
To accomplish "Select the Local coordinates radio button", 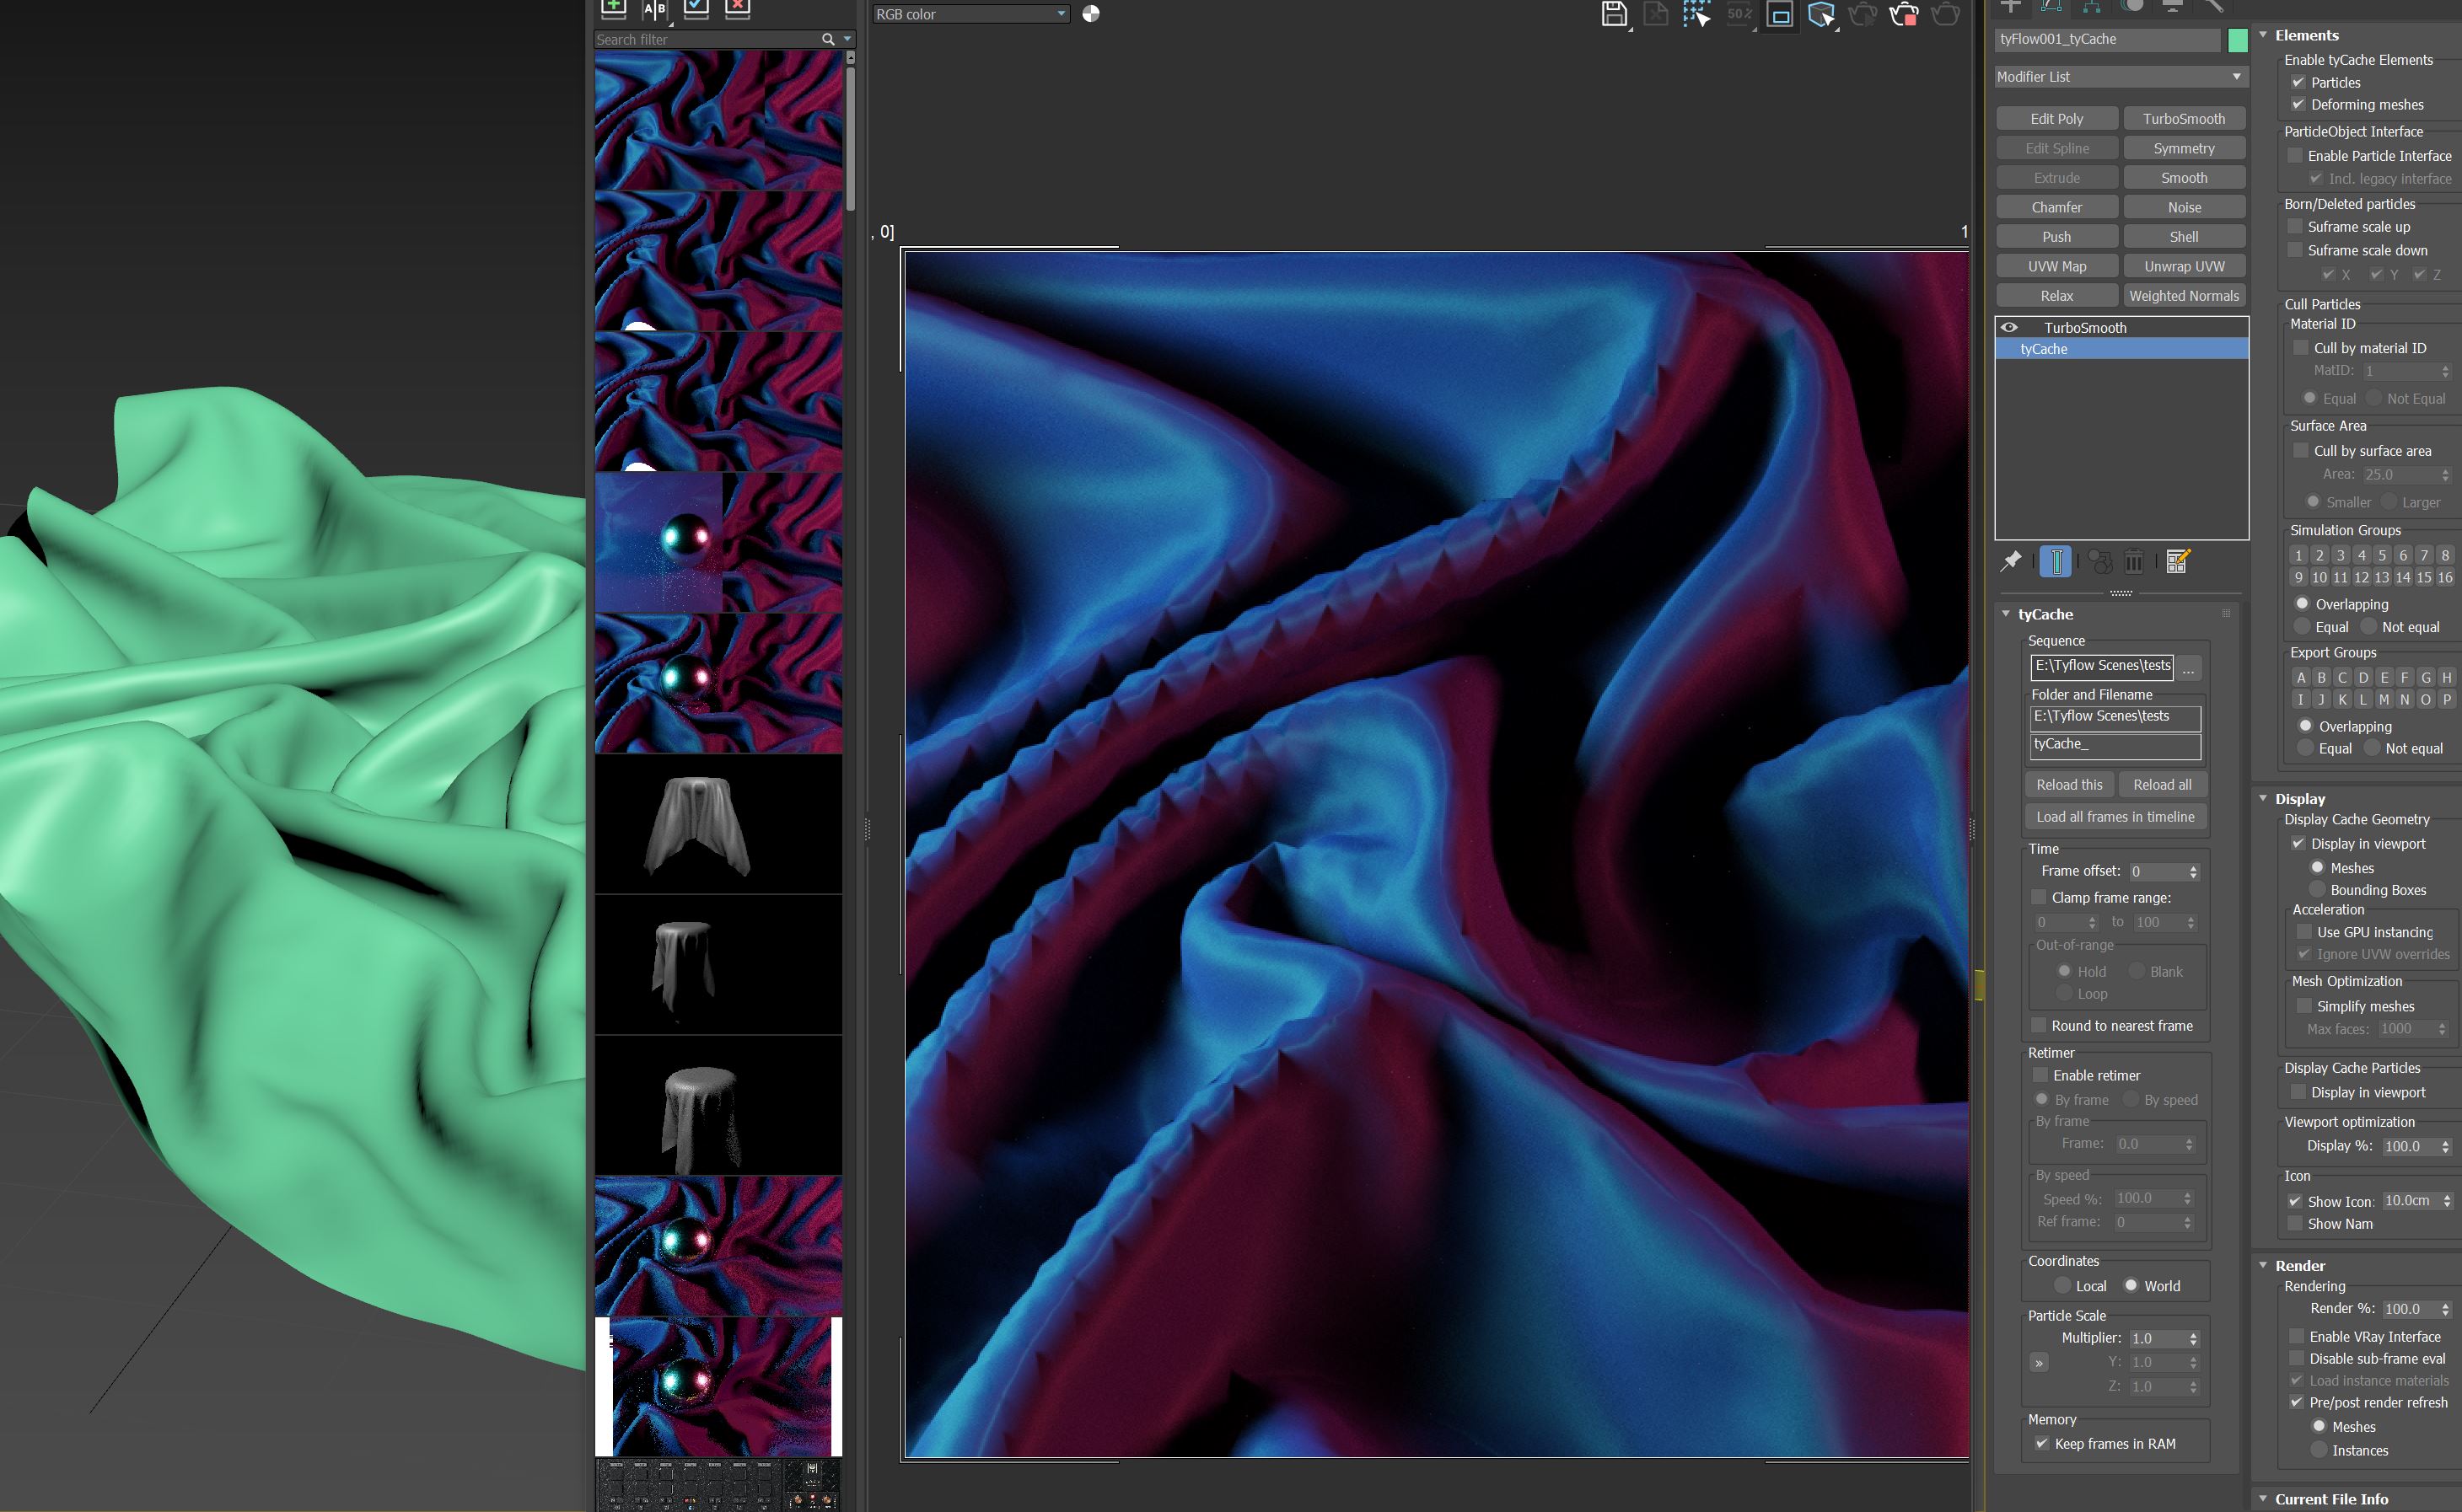I will click(2062, 1285).
